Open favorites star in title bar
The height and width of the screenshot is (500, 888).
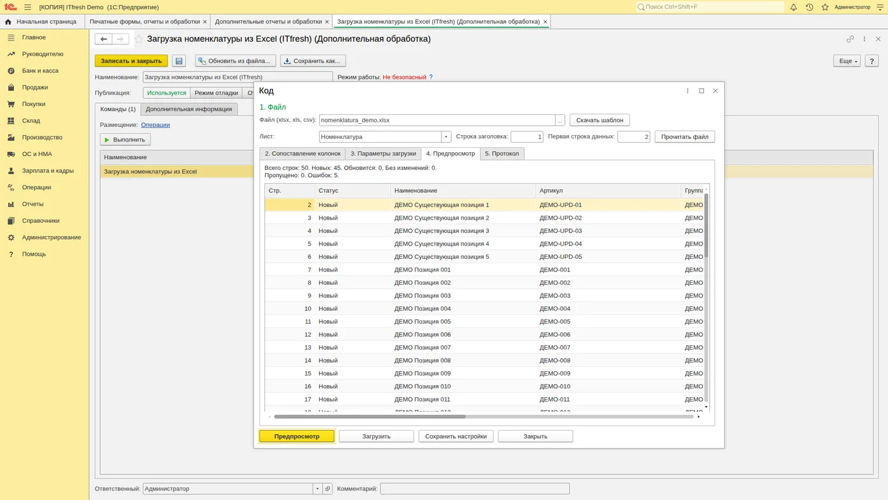(825, 7)
